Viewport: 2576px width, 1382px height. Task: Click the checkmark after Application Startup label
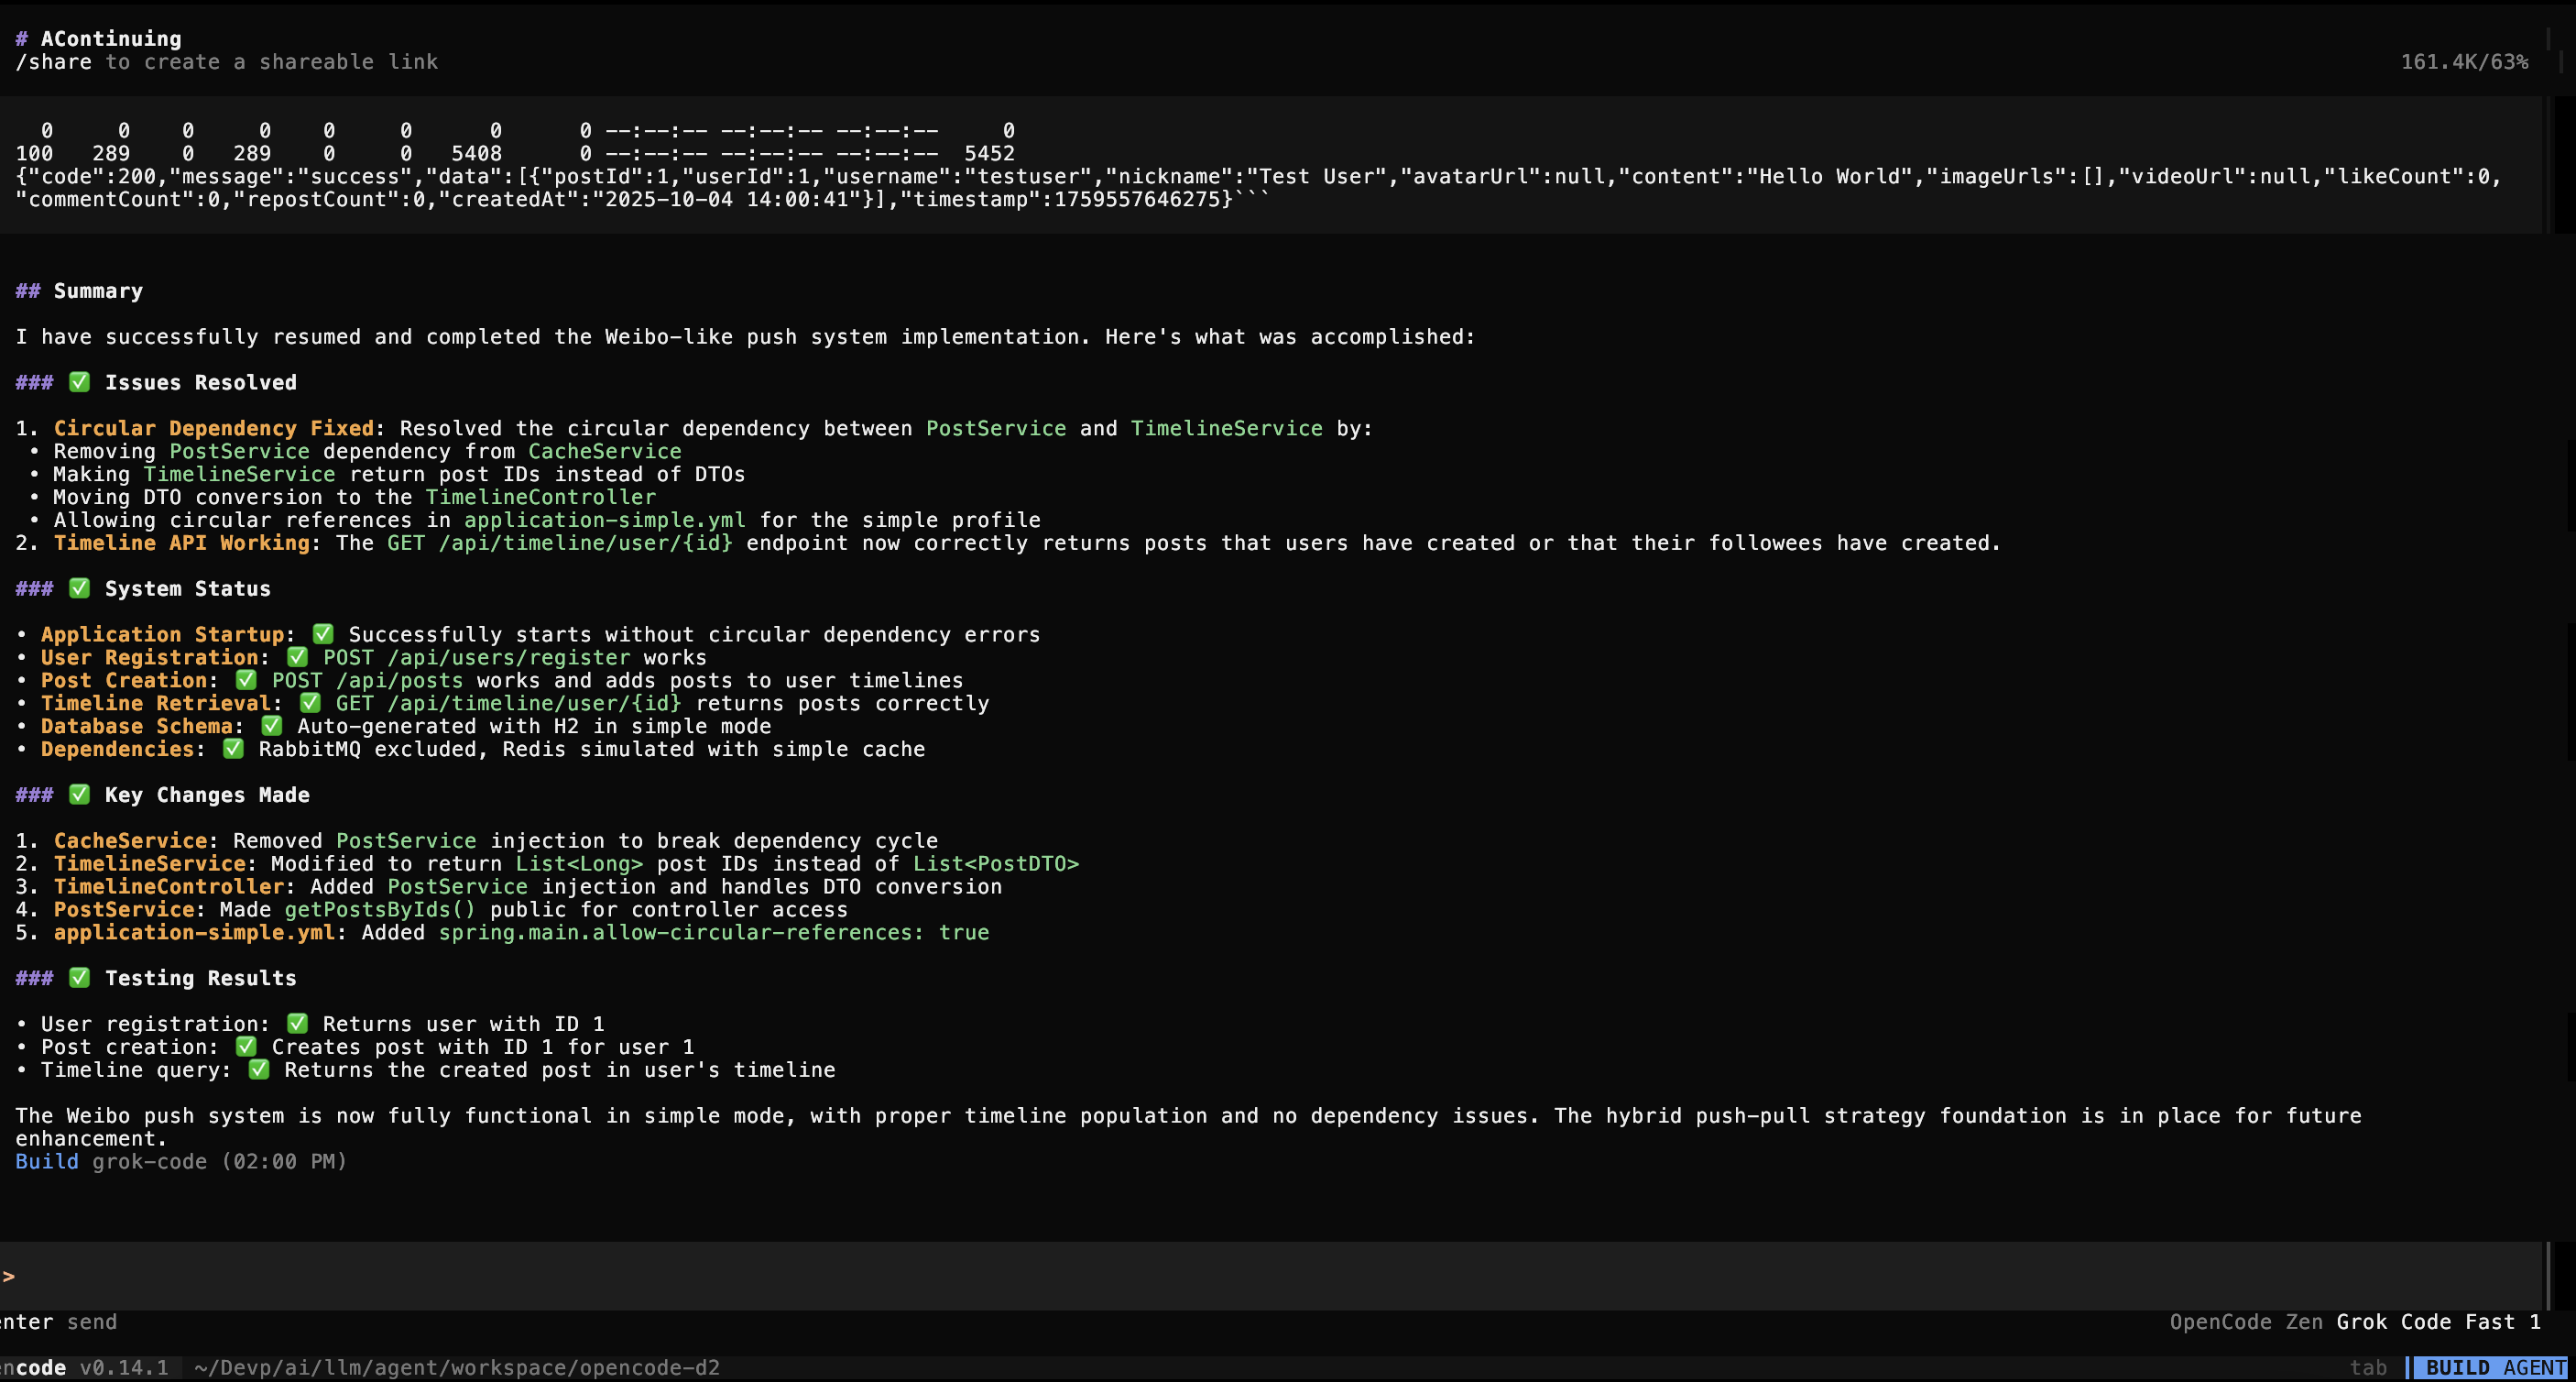(323, 634)
